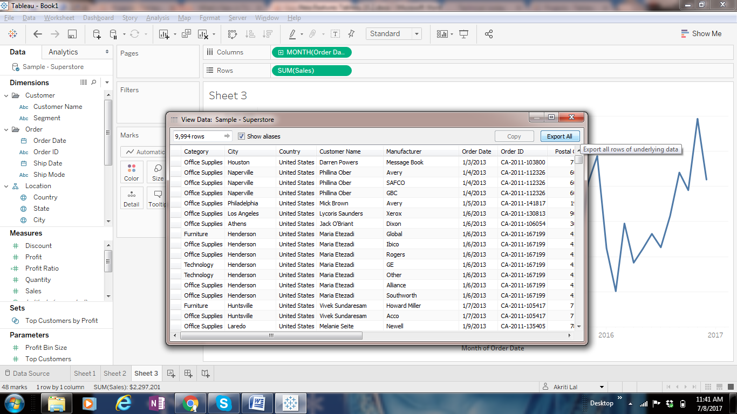This screenshot has height=414, width=737.
Task: Click the Fix Axes pin icon
Action: (x=352, y=34)
